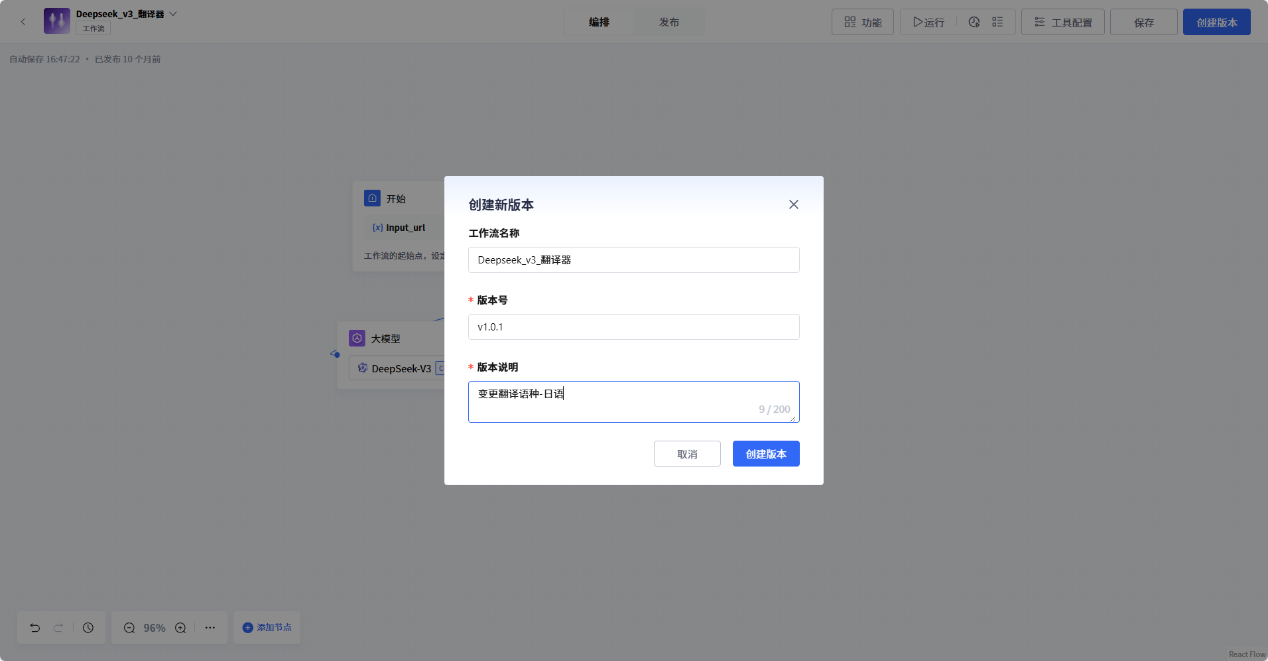Open more canvas options ellipsis
Image resolution: width=1268 pixels, height=661 pixels.
pyautogui.click(x=210, y=628)
